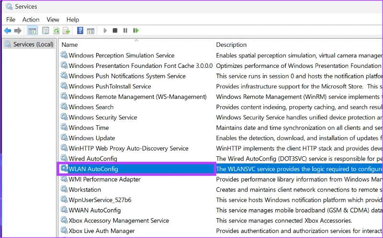Click gear icon beside Windows Time
The image size is (383, 238).
pos(64,127)
